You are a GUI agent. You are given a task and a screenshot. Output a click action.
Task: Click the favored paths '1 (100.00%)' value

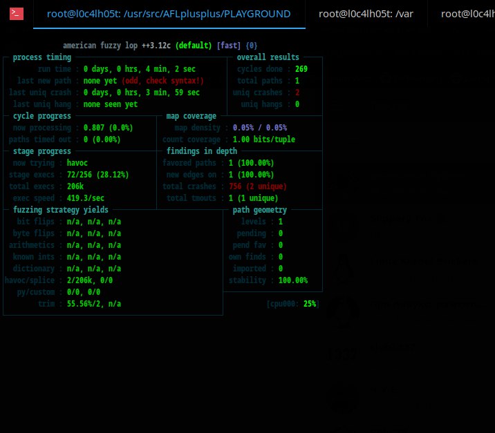(x=251, y=163)
